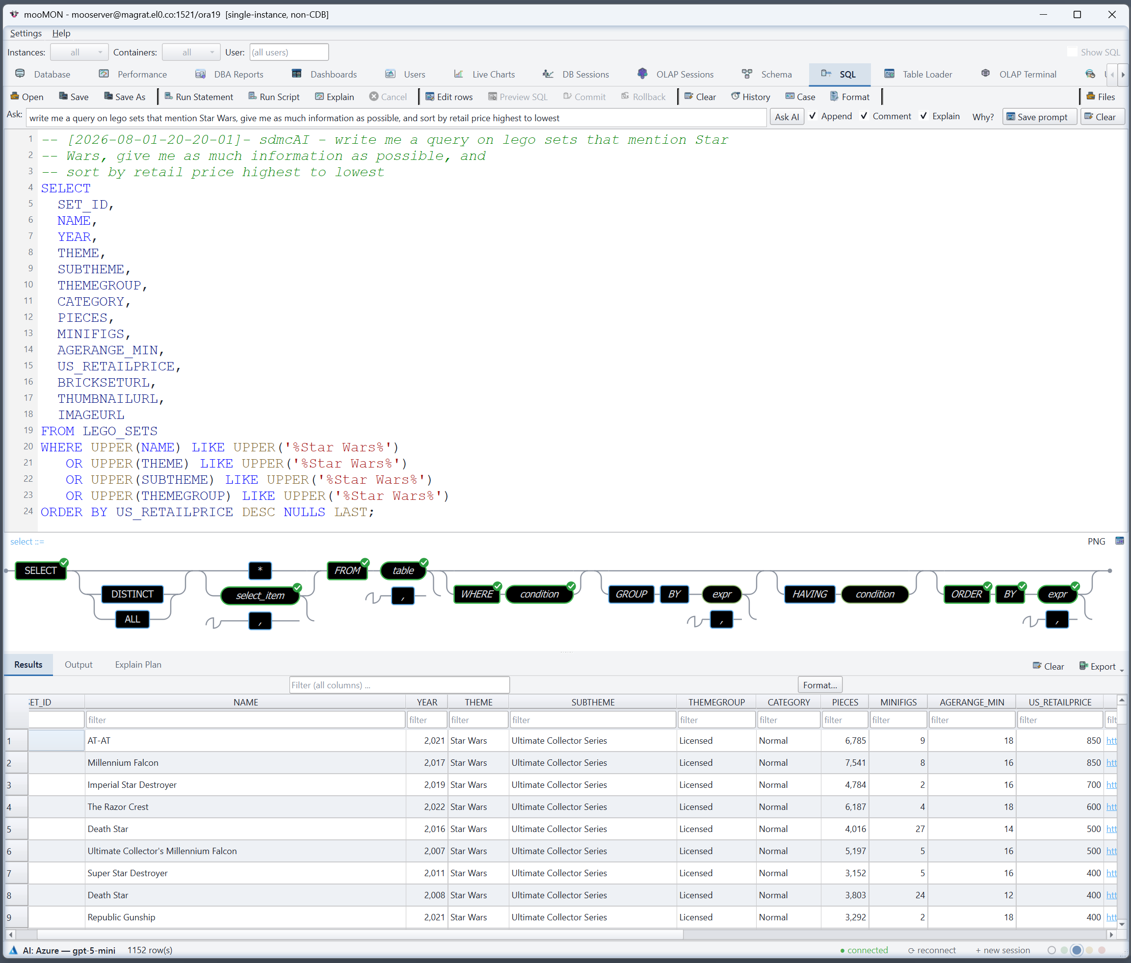Image resolution: width=1131 pixels, height=963 pixels.
Task: Format the SQL code
Action: [850, 97]
